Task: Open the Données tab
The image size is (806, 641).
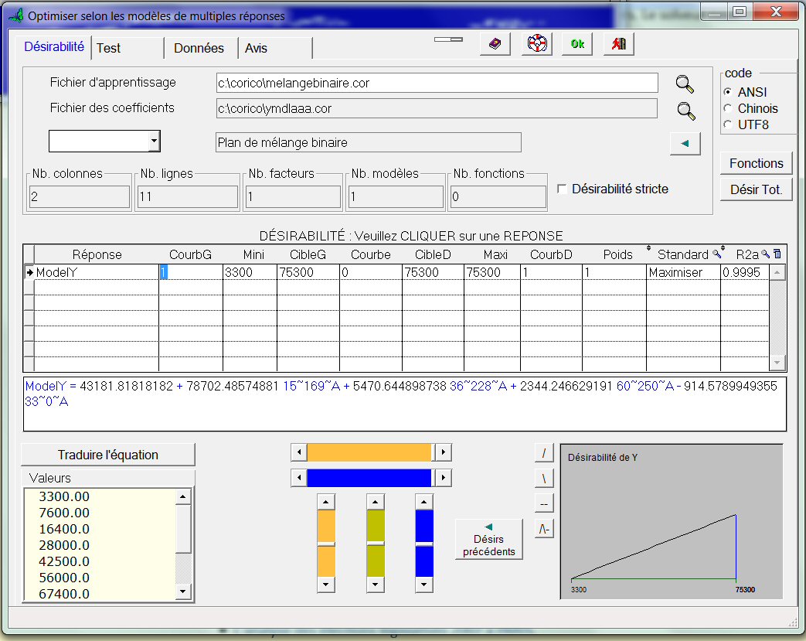Action: click(x=199, y=48)
